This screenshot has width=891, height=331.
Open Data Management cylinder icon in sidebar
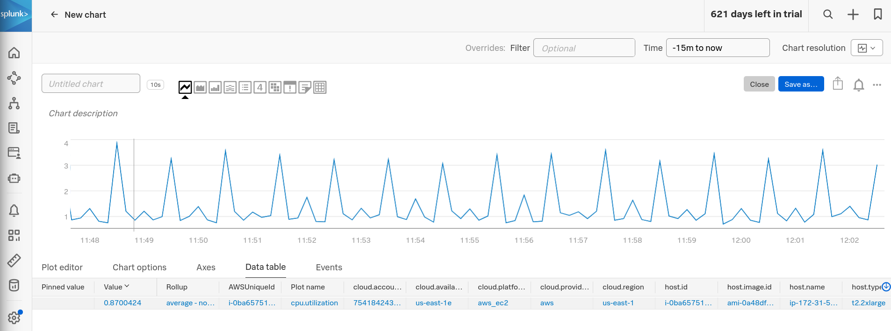point(14,285)
